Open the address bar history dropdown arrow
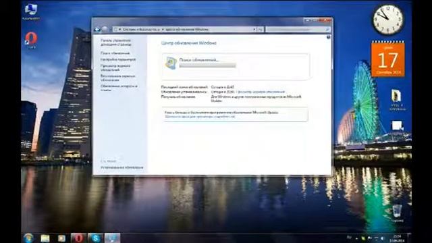 click(x=254, y=29)
